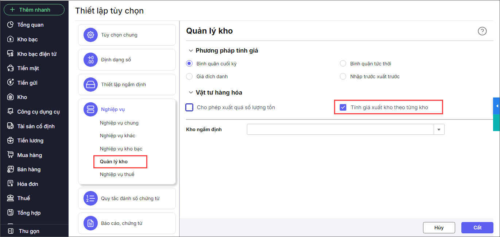This screenshot has width=500, height=237.
Task: Collapse the Phương pháp tính giá section
Action: (190, 51)
